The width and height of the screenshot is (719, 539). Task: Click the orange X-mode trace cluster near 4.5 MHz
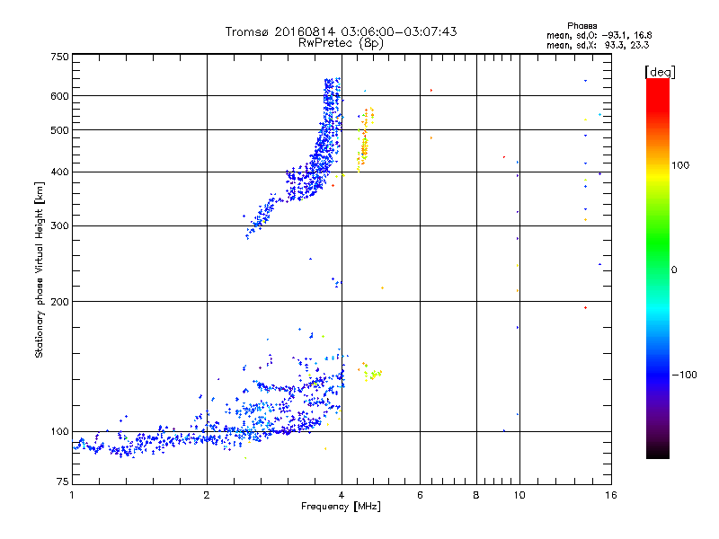click(x=365, y=140)
